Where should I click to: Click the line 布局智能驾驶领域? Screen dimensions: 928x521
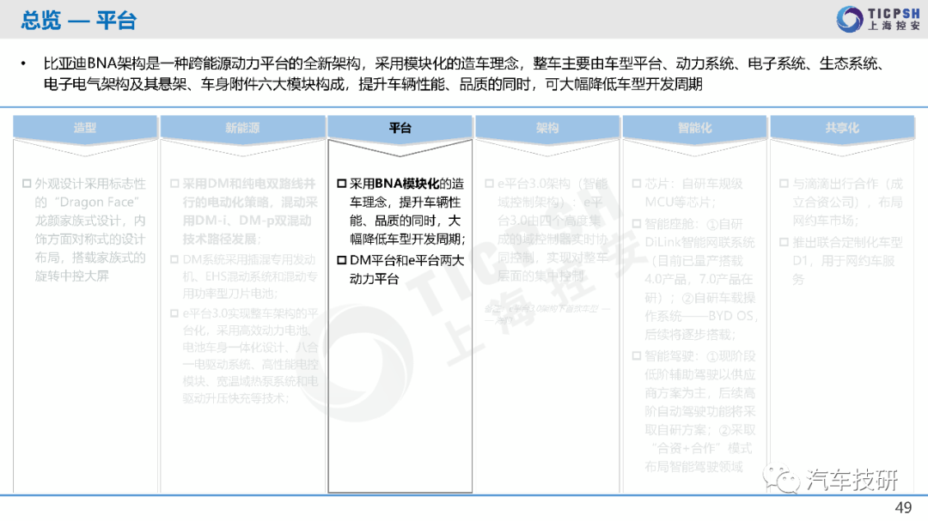click(693, 467)
